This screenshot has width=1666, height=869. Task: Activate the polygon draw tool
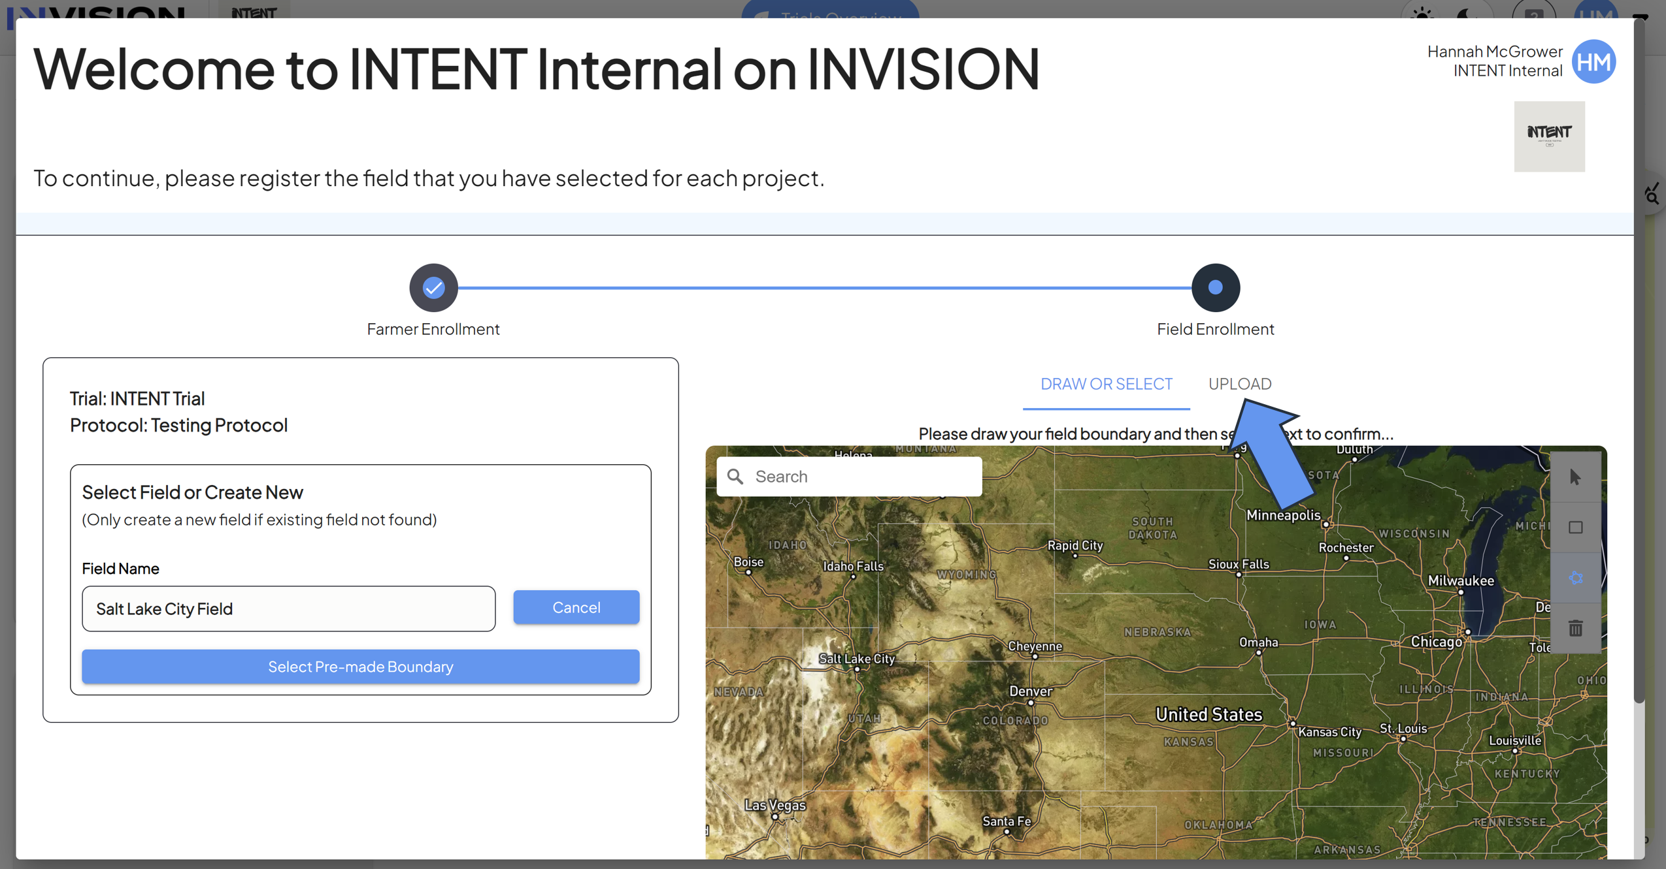[1575, 578]
